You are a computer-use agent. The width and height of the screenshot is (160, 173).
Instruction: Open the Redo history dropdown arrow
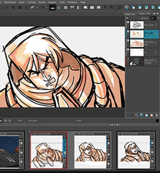click(47, 8)
